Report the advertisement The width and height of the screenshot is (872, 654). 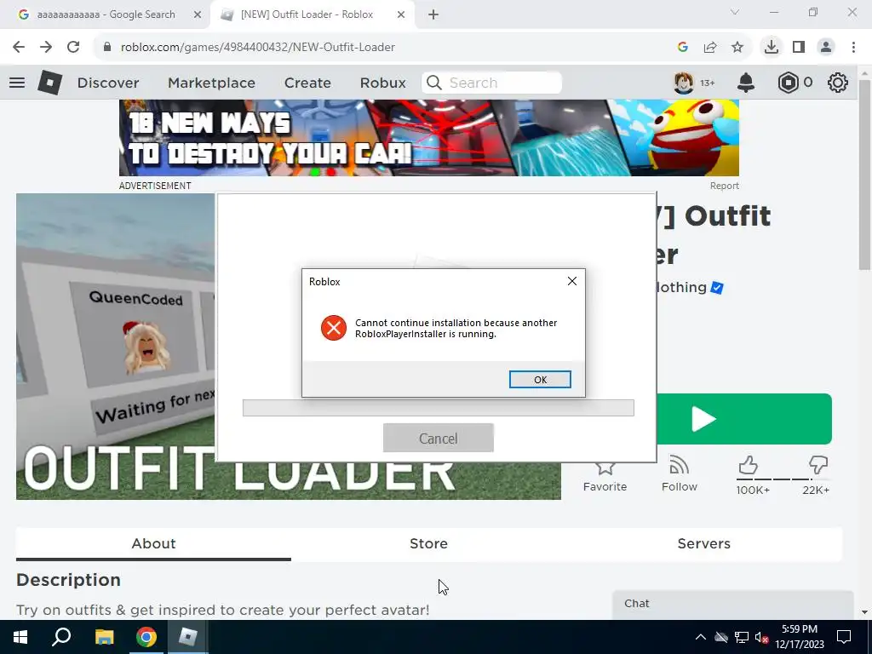724,186
